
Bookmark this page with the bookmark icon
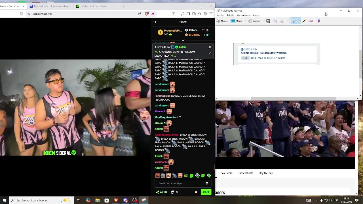click(x=21, y=14)
